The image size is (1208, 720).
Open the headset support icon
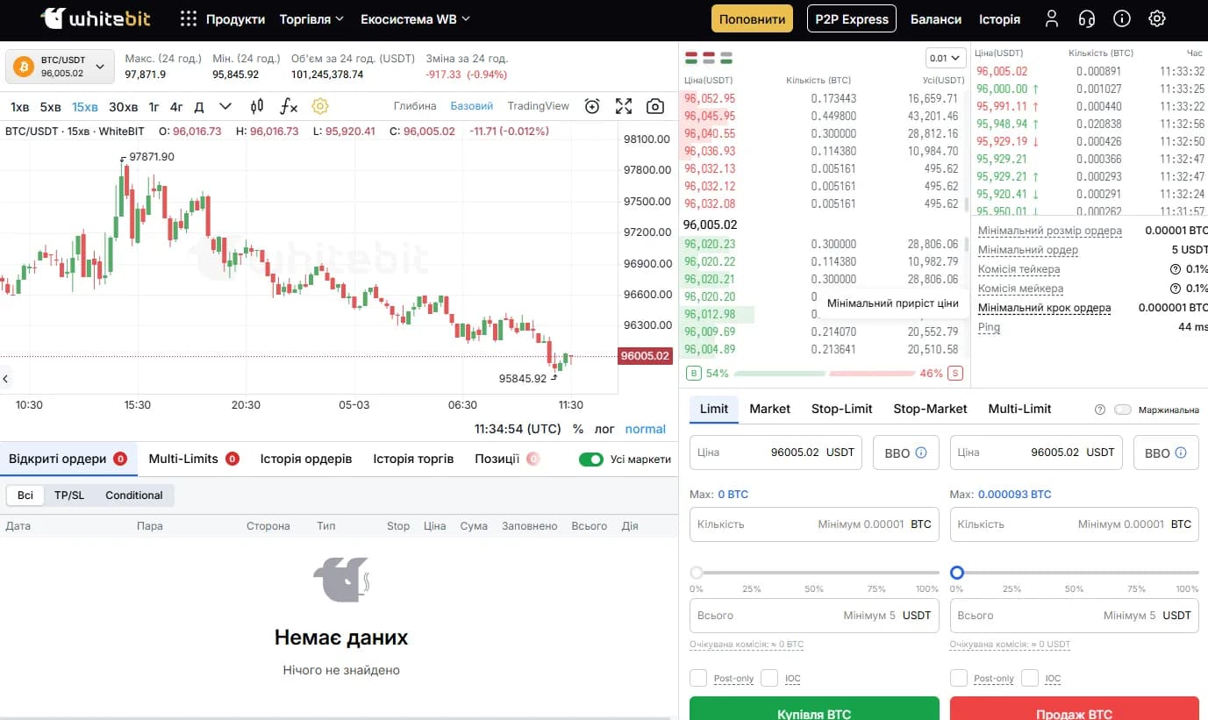click(x=1087, y=18)
